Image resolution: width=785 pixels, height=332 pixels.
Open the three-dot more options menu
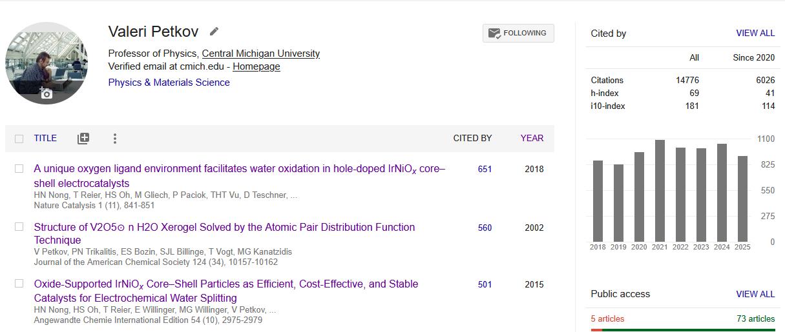(x=114, y=138)
